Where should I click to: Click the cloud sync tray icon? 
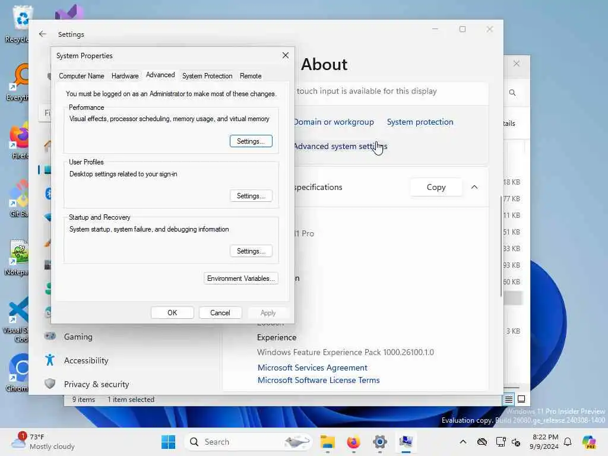[x=482, y=442]
